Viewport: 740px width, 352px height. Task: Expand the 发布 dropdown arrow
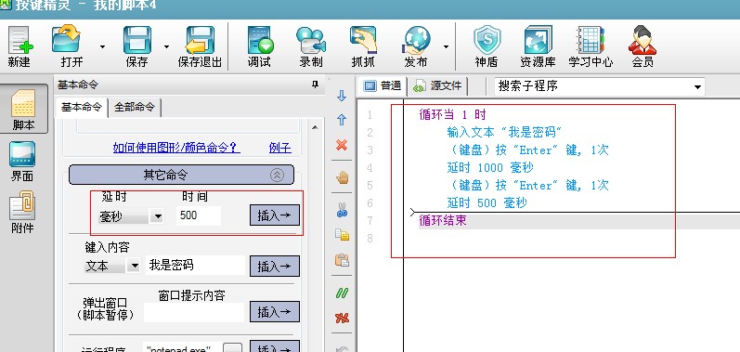pyautogui.click(x=446, y=47)
